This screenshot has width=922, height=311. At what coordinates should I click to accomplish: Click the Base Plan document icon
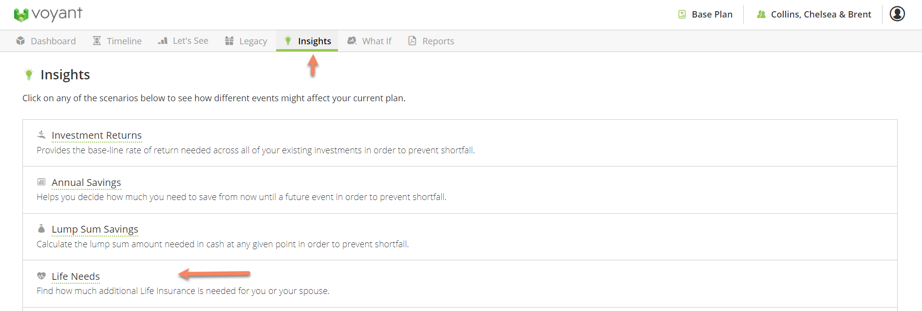pos(682,15)
